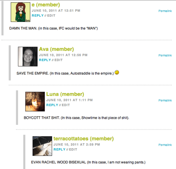The height and width of the screenshot is (169, 176).
Task: Reply to terracottatoes' comment
Action: point(59,150)
